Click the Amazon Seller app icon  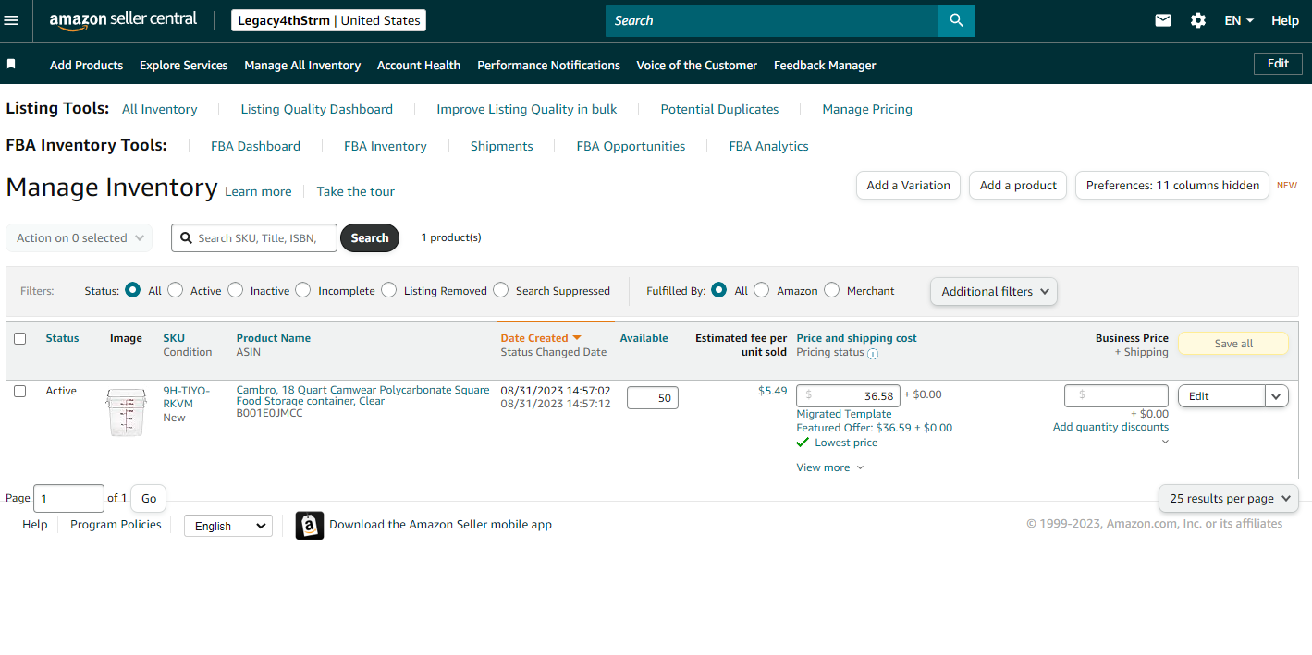pos(310,525)
